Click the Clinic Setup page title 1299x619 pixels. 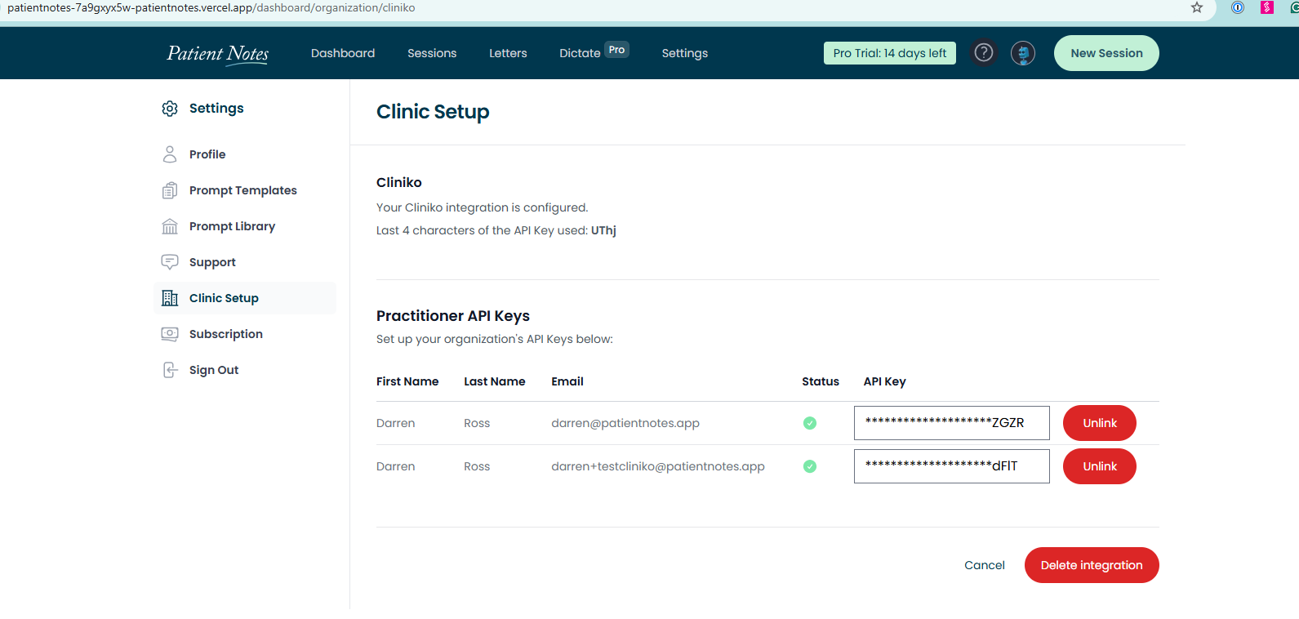433,112
